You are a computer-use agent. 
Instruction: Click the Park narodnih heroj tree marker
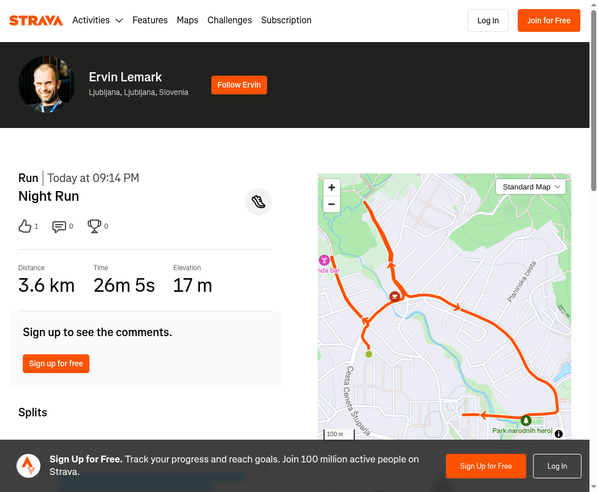click(526, 420)
